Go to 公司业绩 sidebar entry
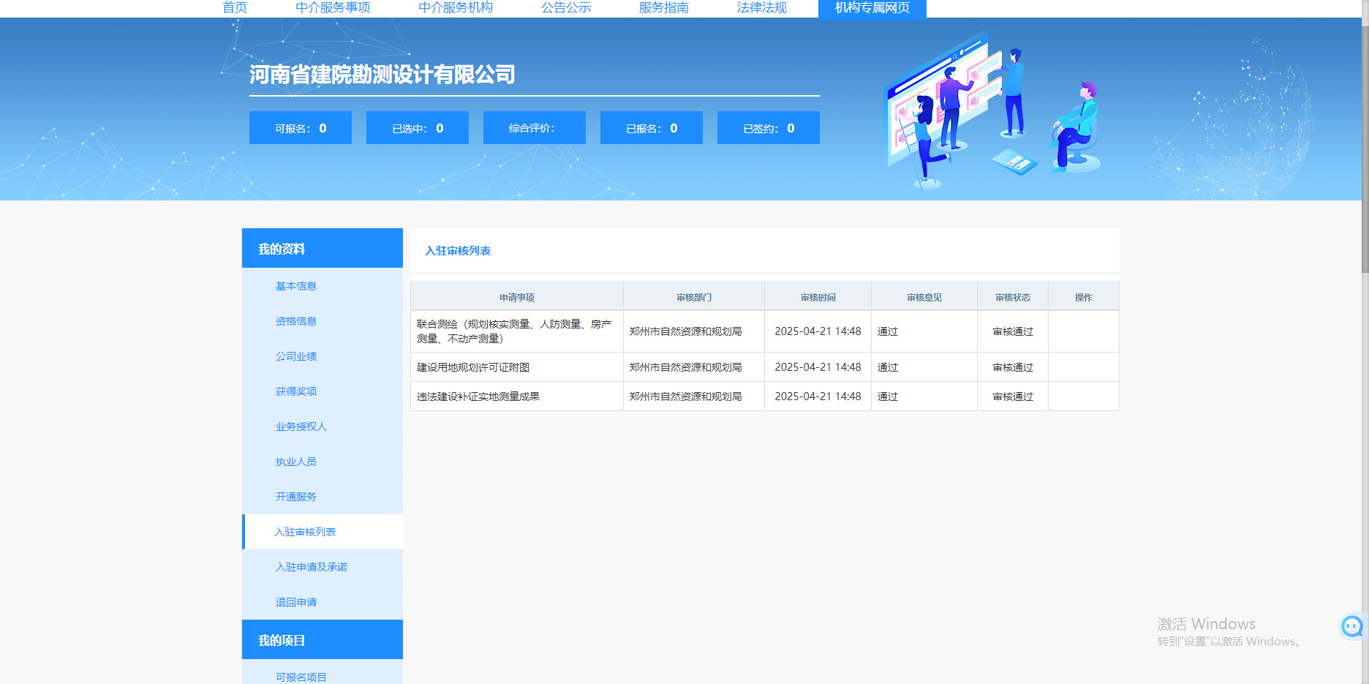This screenshot has height=684, width=1369. click(296, 356)
